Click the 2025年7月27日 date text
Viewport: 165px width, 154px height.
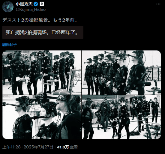point(38,147)
